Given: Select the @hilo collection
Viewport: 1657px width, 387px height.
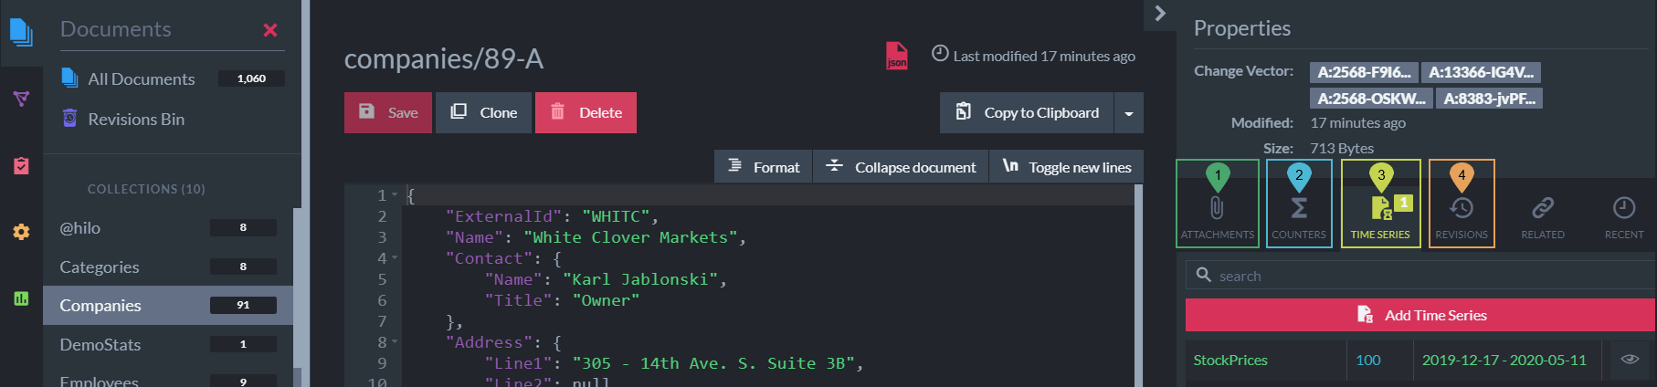Looking at the screenshot, I should [168, 228].
